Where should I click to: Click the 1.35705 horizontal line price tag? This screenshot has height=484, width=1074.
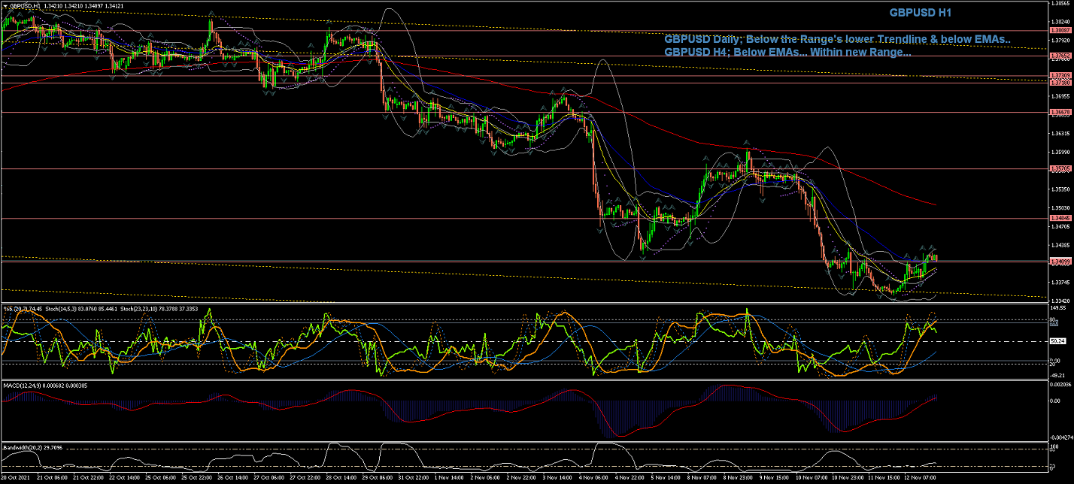tap(1060, 168)
